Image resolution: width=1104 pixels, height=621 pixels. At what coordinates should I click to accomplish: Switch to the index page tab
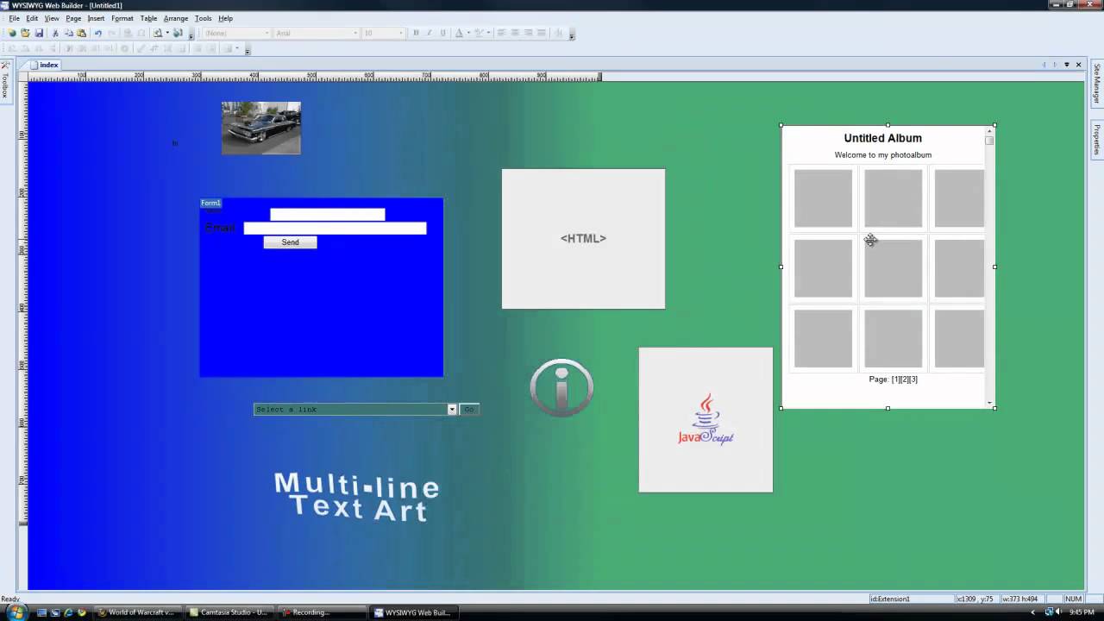point(44,65)
